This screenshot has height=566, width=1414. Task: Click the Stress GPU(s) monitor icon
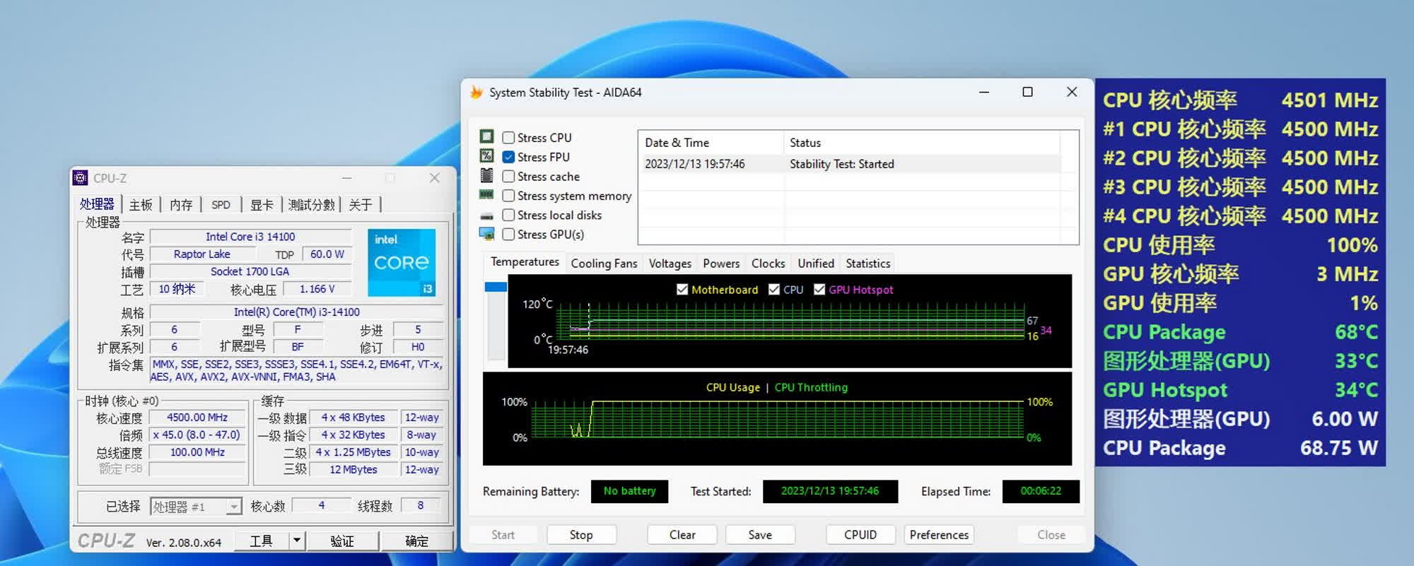tap(486, 234)
